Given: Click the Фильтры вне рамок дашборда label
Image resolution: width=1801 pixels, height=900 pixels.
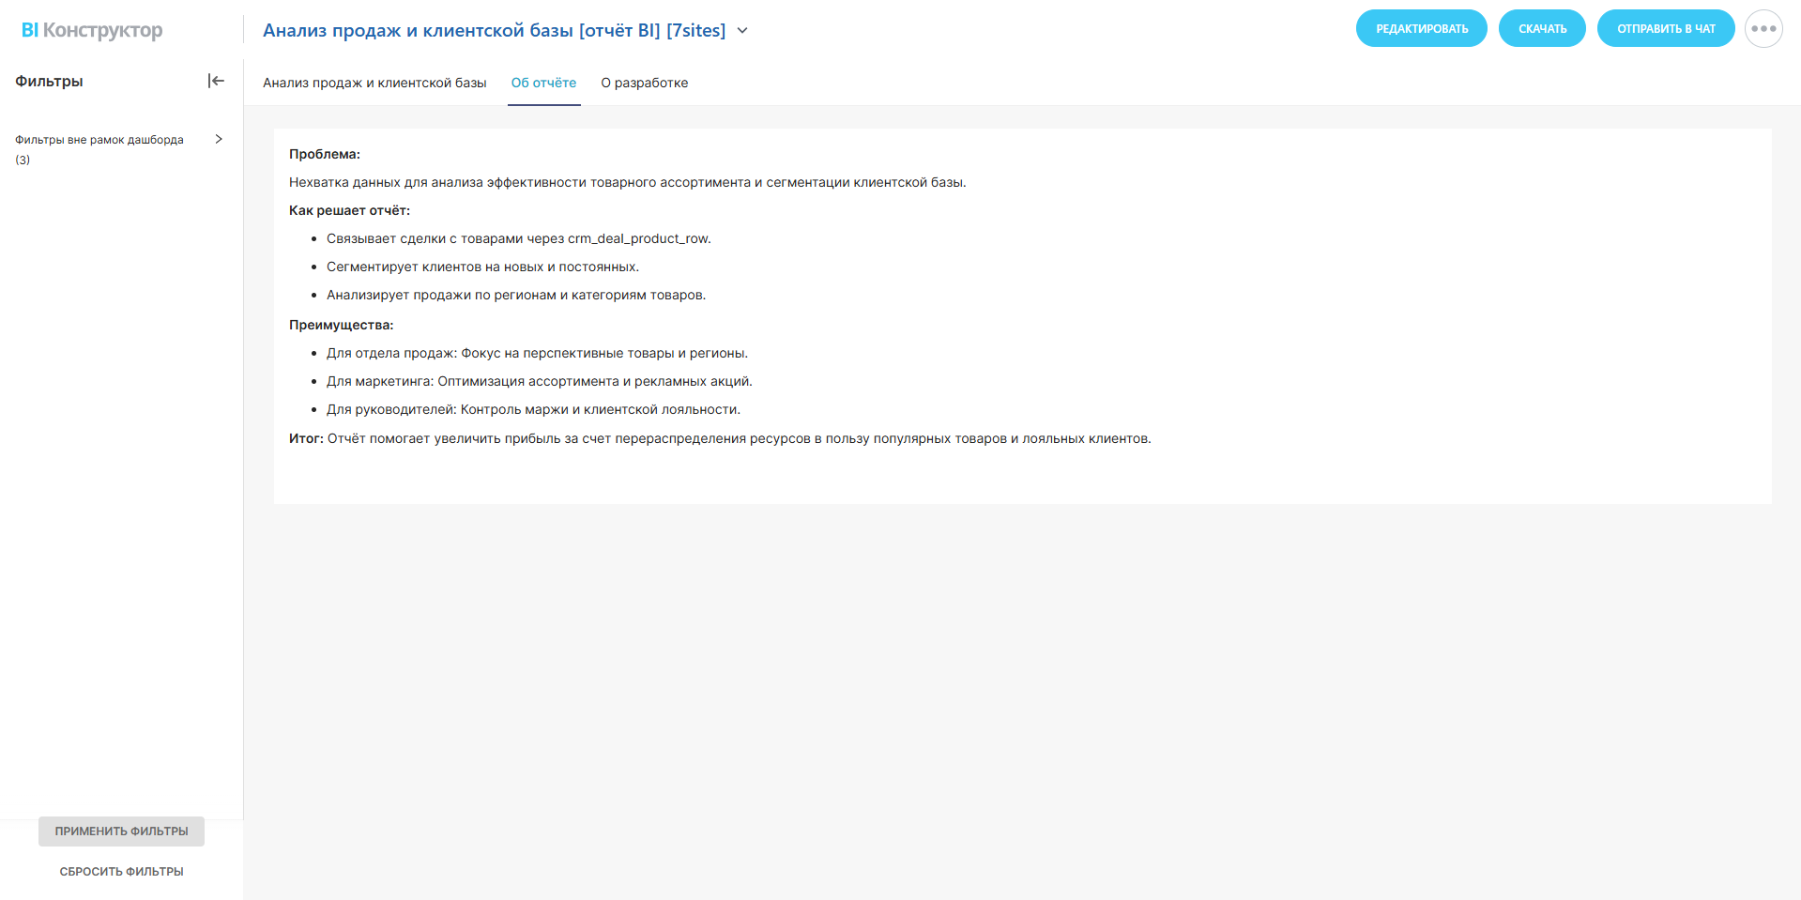Looking at the screenshot, I should click(x=99, y=149).
